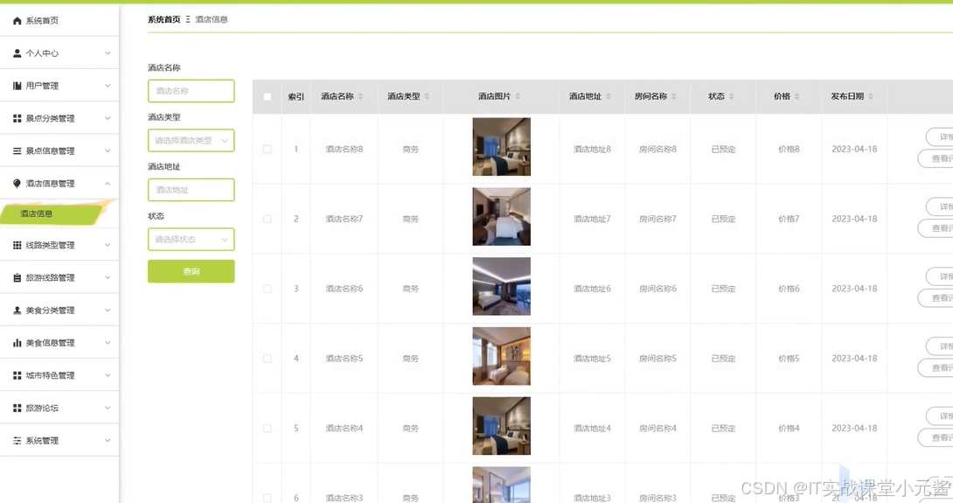Viewport: 953px width, 503px height.
Task: Sort by 状态 column arrows
Action: click(x=731, y=97)
